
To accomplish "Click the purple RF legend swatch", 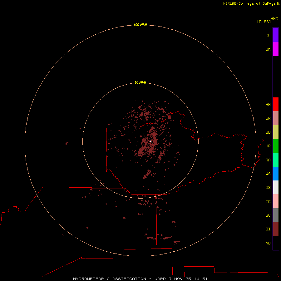I will click(x=276, y=35).
